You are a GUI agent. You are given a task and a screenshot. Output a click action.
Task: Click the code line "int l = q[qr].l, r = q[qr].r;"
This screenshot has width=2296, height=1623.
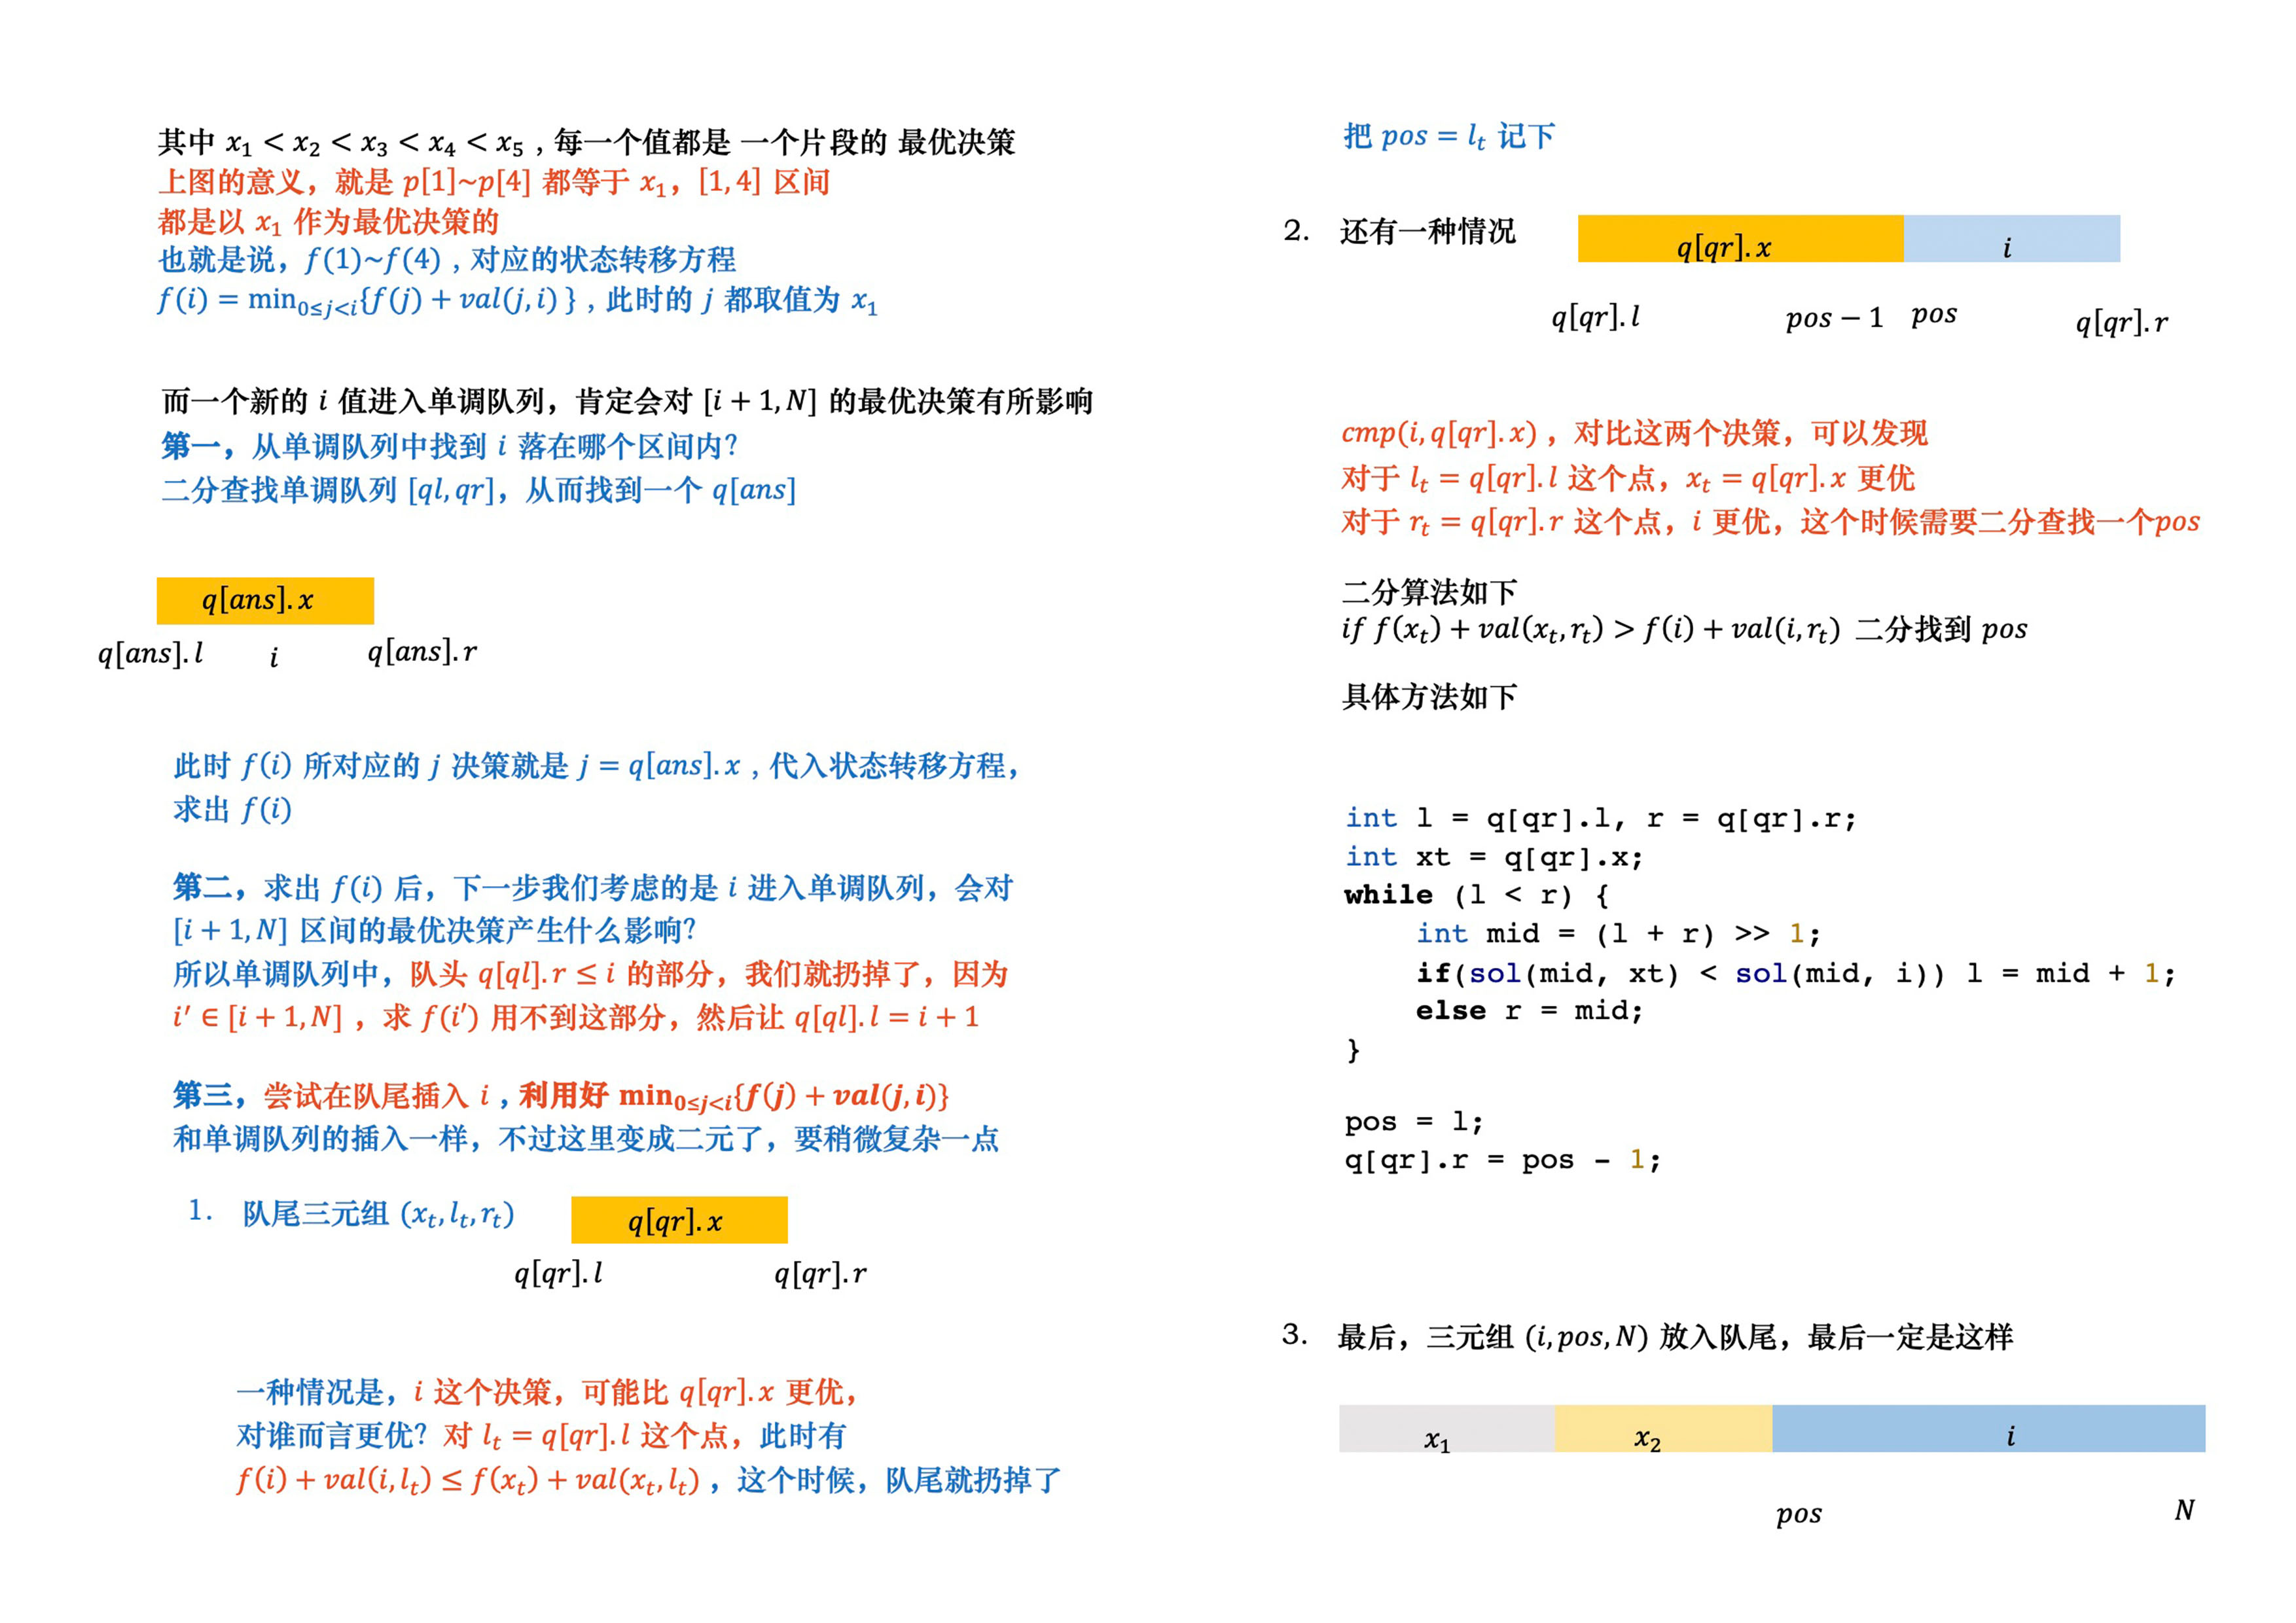tap(1601, 819)
